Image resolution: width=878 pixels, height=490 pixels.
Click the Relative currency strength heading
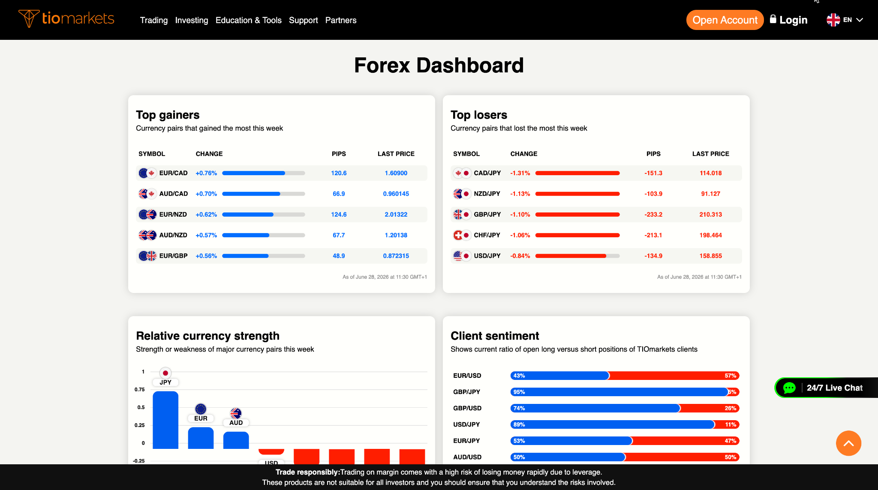[207, 336]
